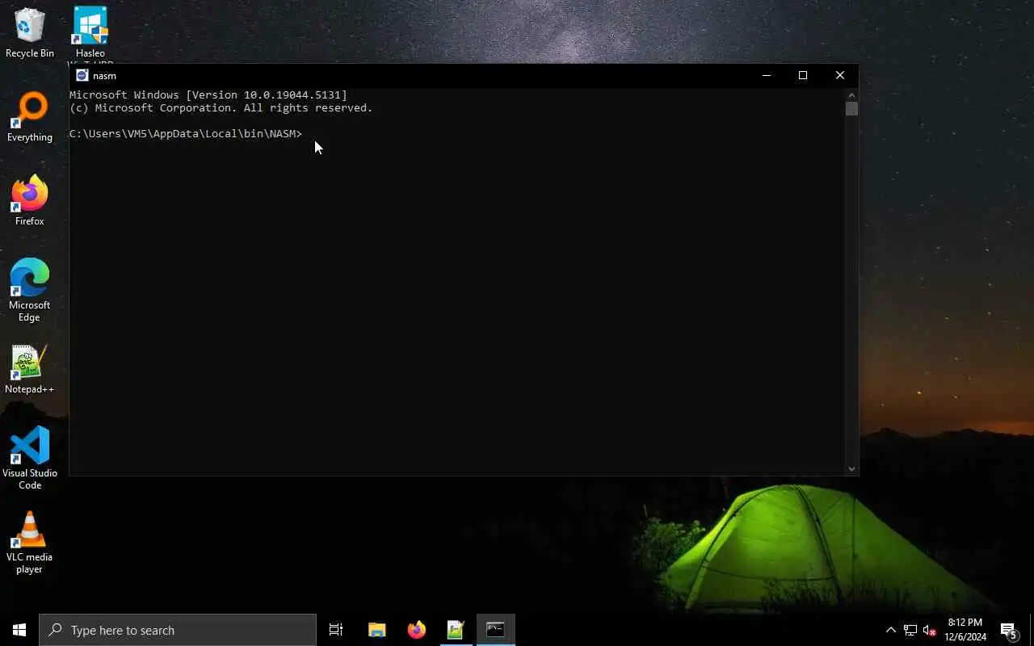This screenshot has height=646, width=1034.
Task: Switch to Notepad++ on the taskbar
Action: pyautogui.click(x=456, y=630)
